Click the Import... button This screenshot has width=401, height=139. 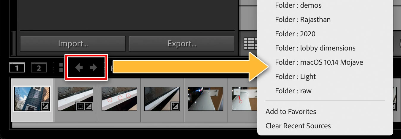pyautogui.click(x=73, y=44)
